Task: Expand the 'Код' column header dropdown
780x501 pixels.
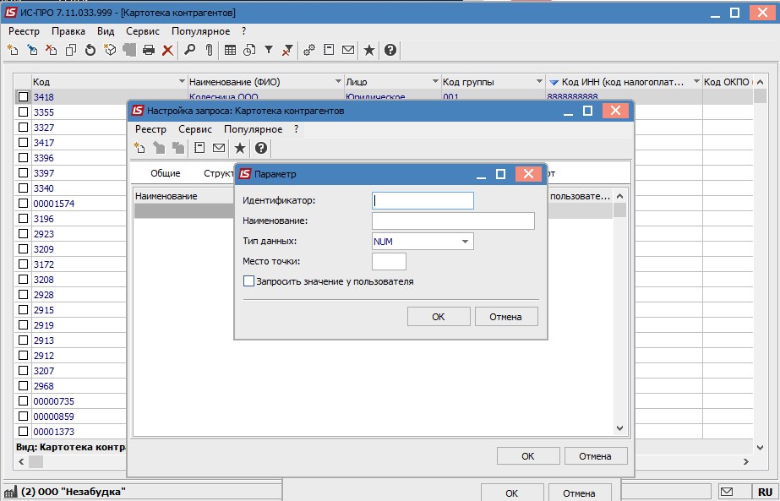Action: click(182, 82)
